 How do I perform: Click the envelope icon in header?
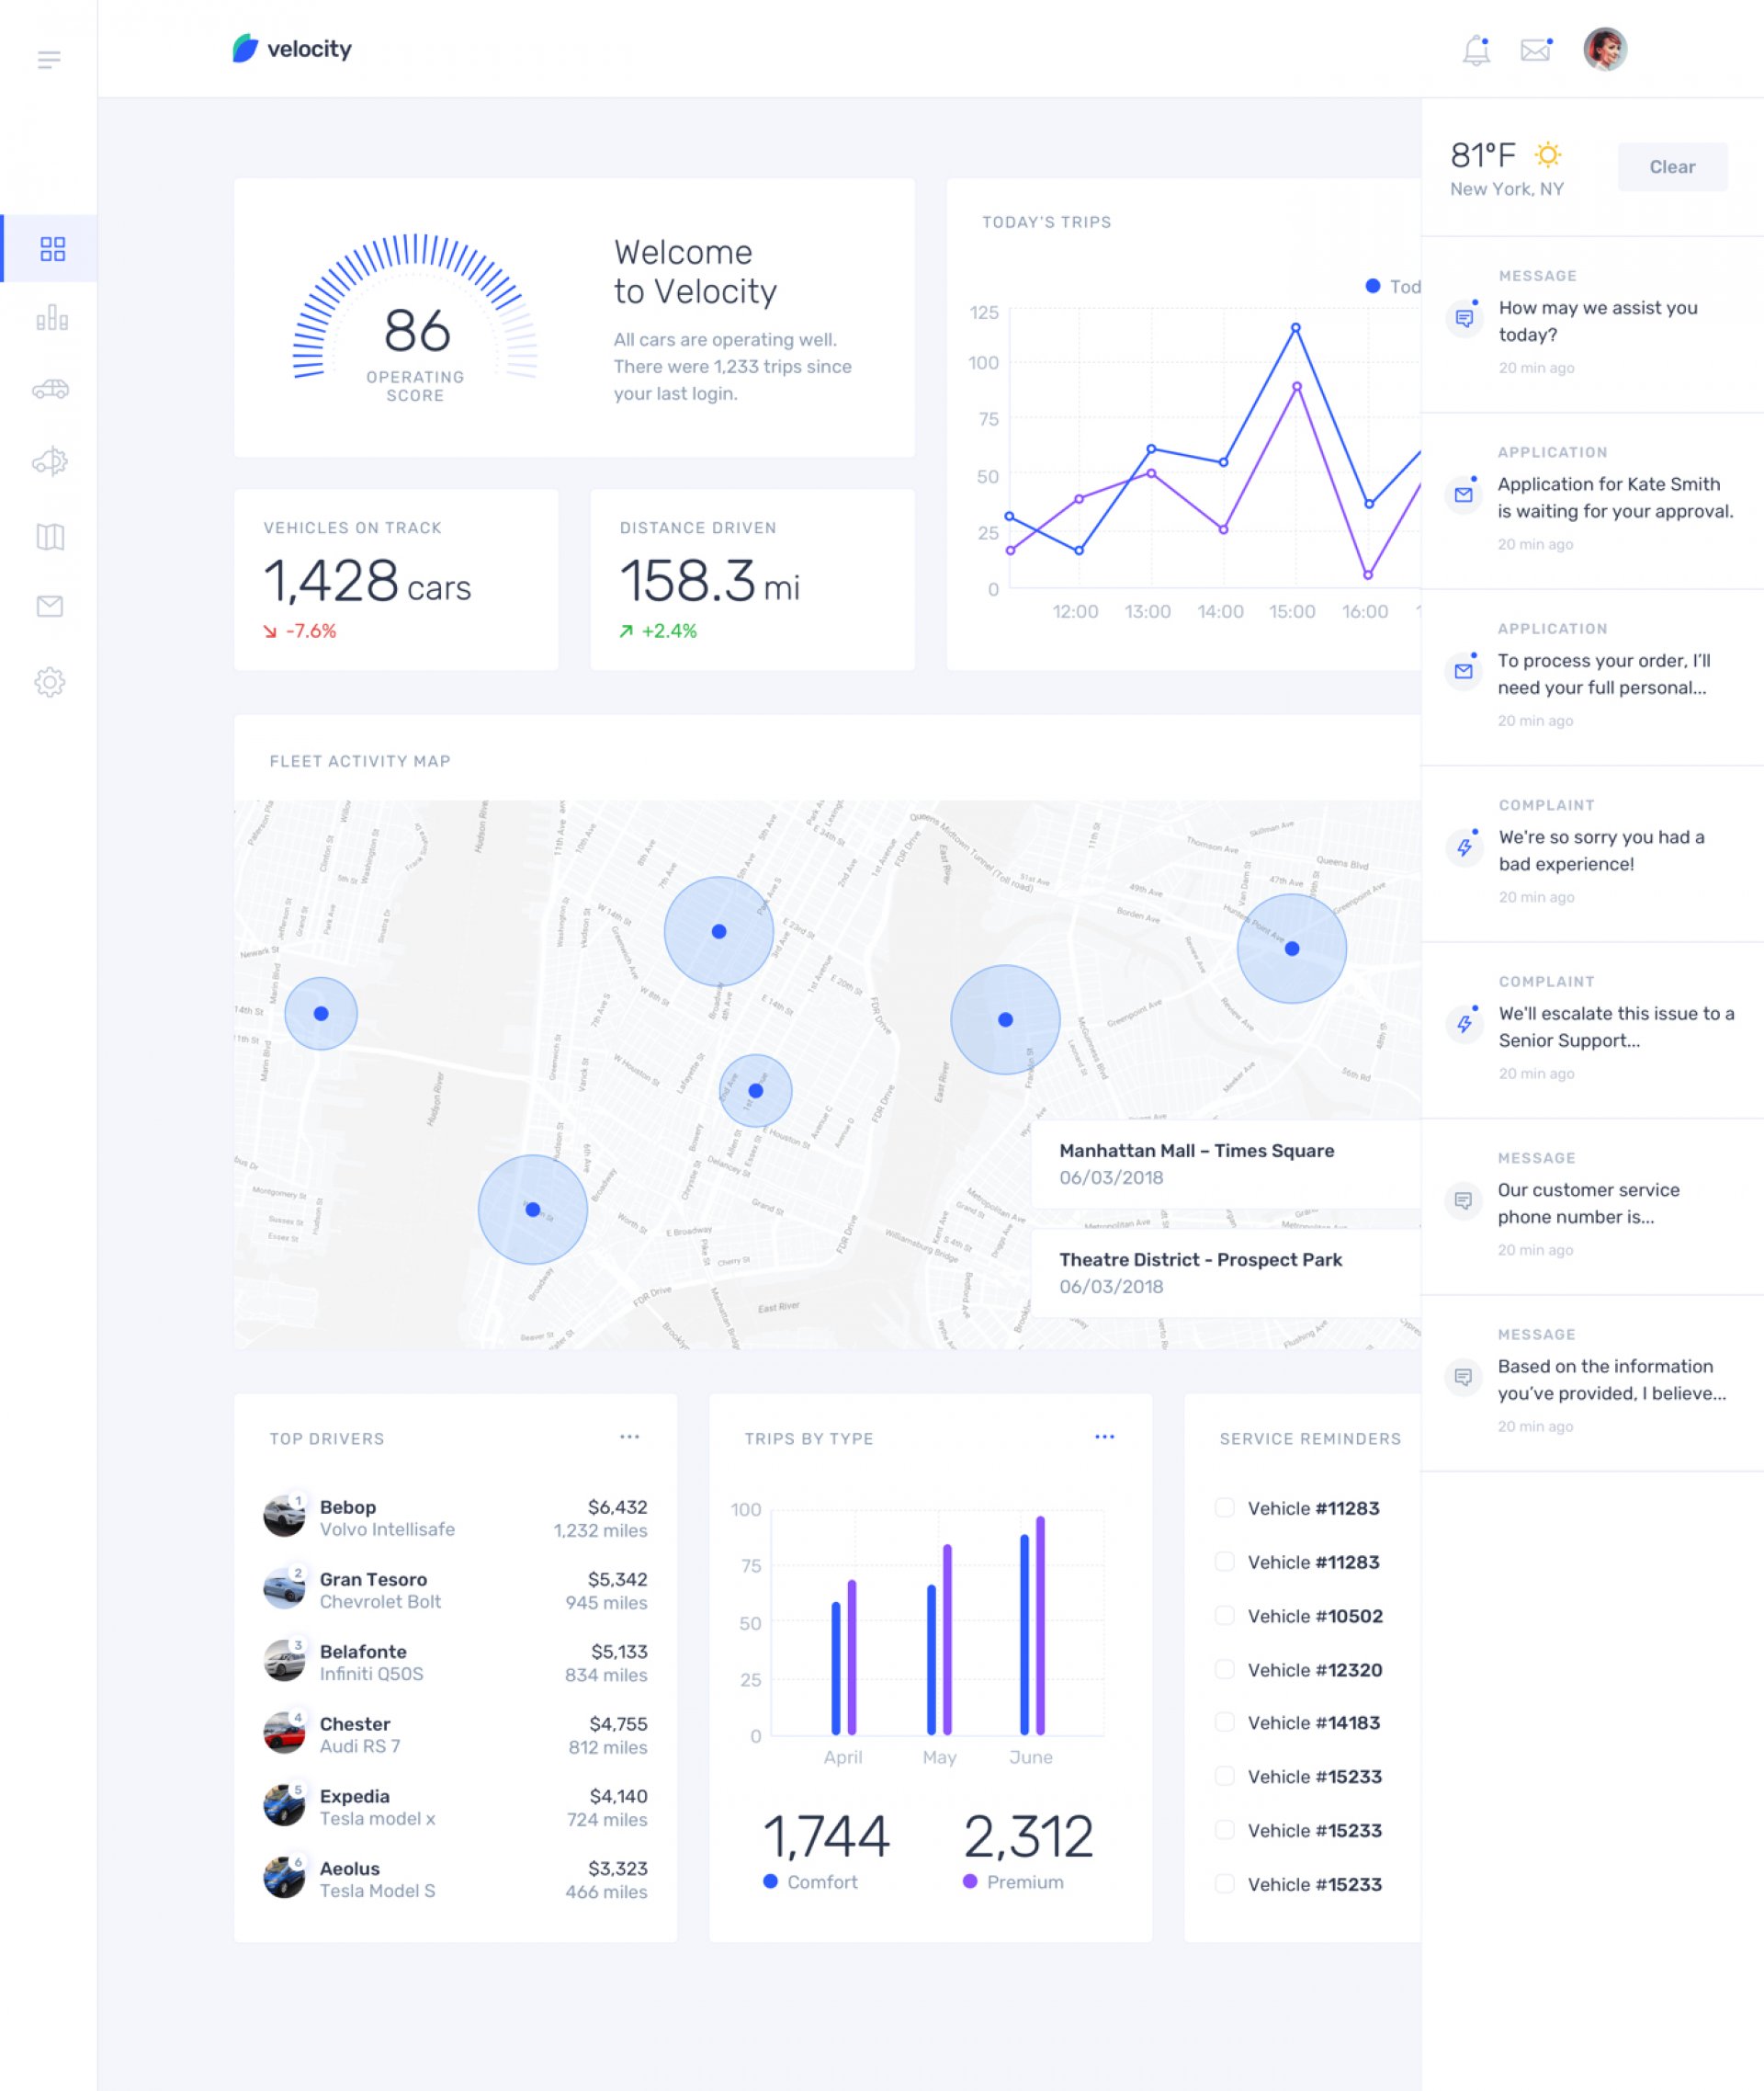pyautogui.click(x=1535, y=50)
